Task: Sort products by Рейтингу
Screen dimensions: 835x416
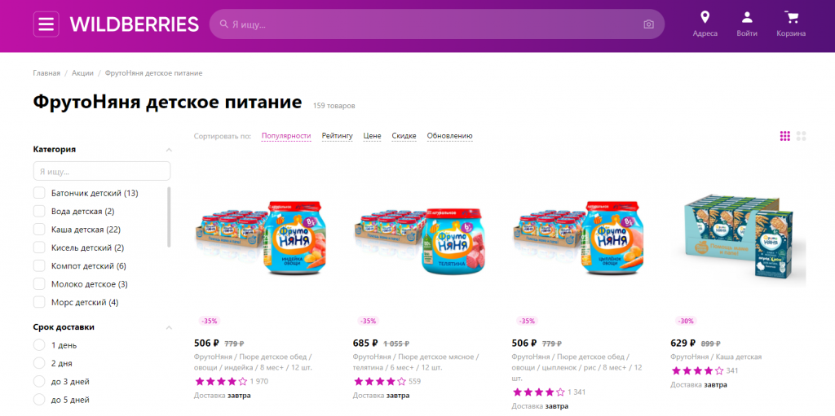Action: tap(337, 136)
